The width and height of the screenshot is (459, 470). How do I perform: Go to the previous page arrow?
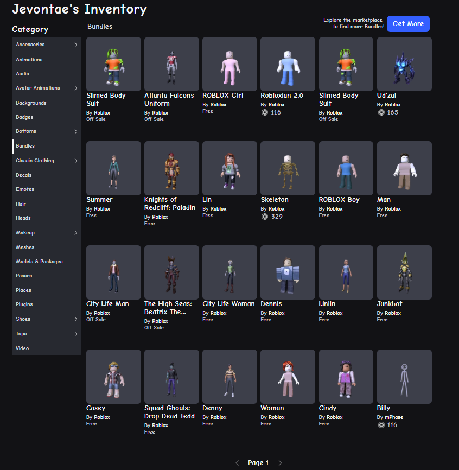coord(237,463)
